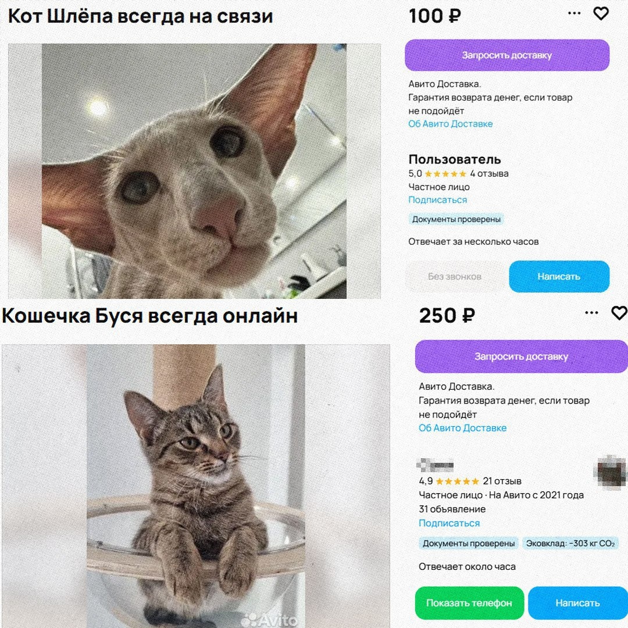Click the blurred seller avatar picture
Screen dimensions: 628x628
click(609, 473)
